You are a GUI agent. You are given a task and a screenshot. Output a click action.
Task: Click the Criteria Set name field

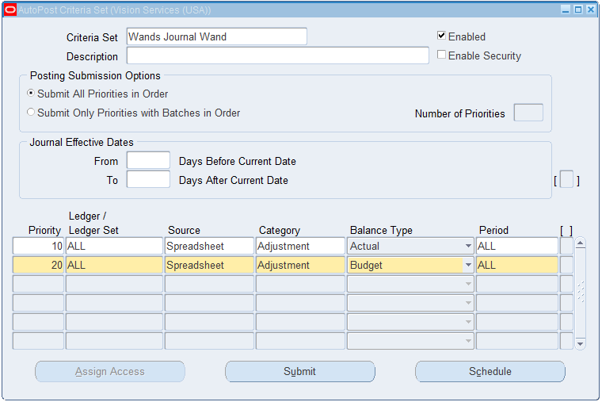216,36
